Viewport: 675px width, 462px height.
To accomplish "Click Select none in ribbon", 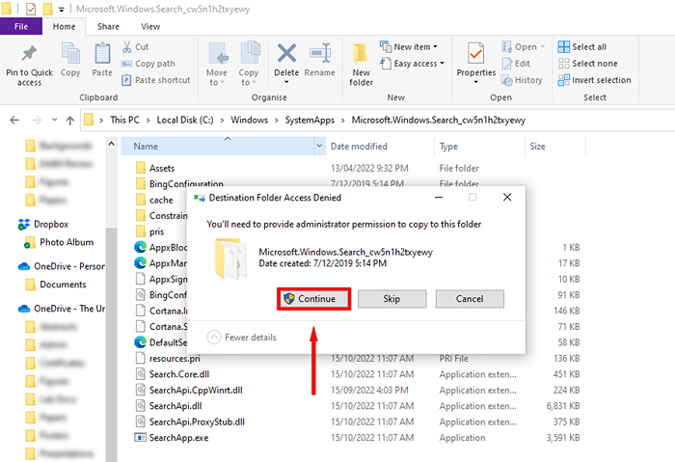I will point(587,64).
